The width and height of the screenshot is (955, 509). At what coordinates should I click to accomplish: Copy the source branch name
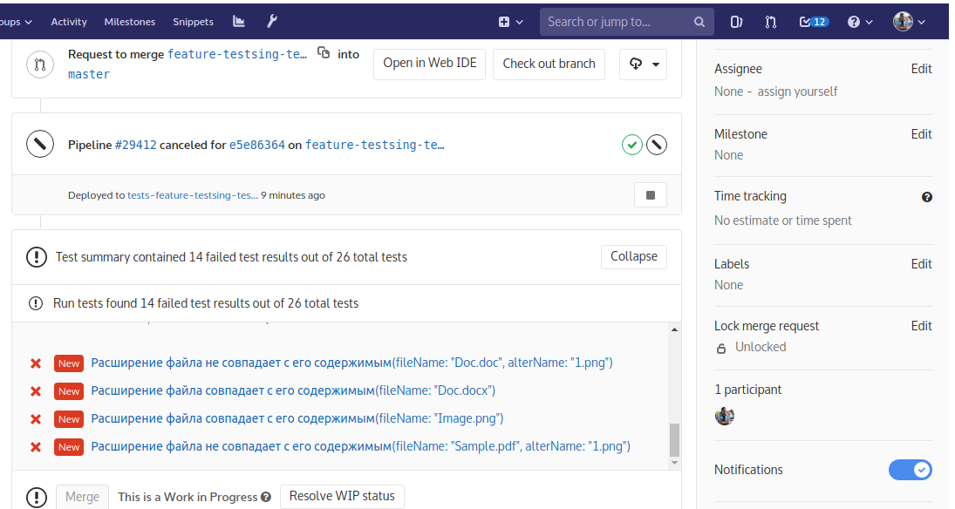coord(324,53)
